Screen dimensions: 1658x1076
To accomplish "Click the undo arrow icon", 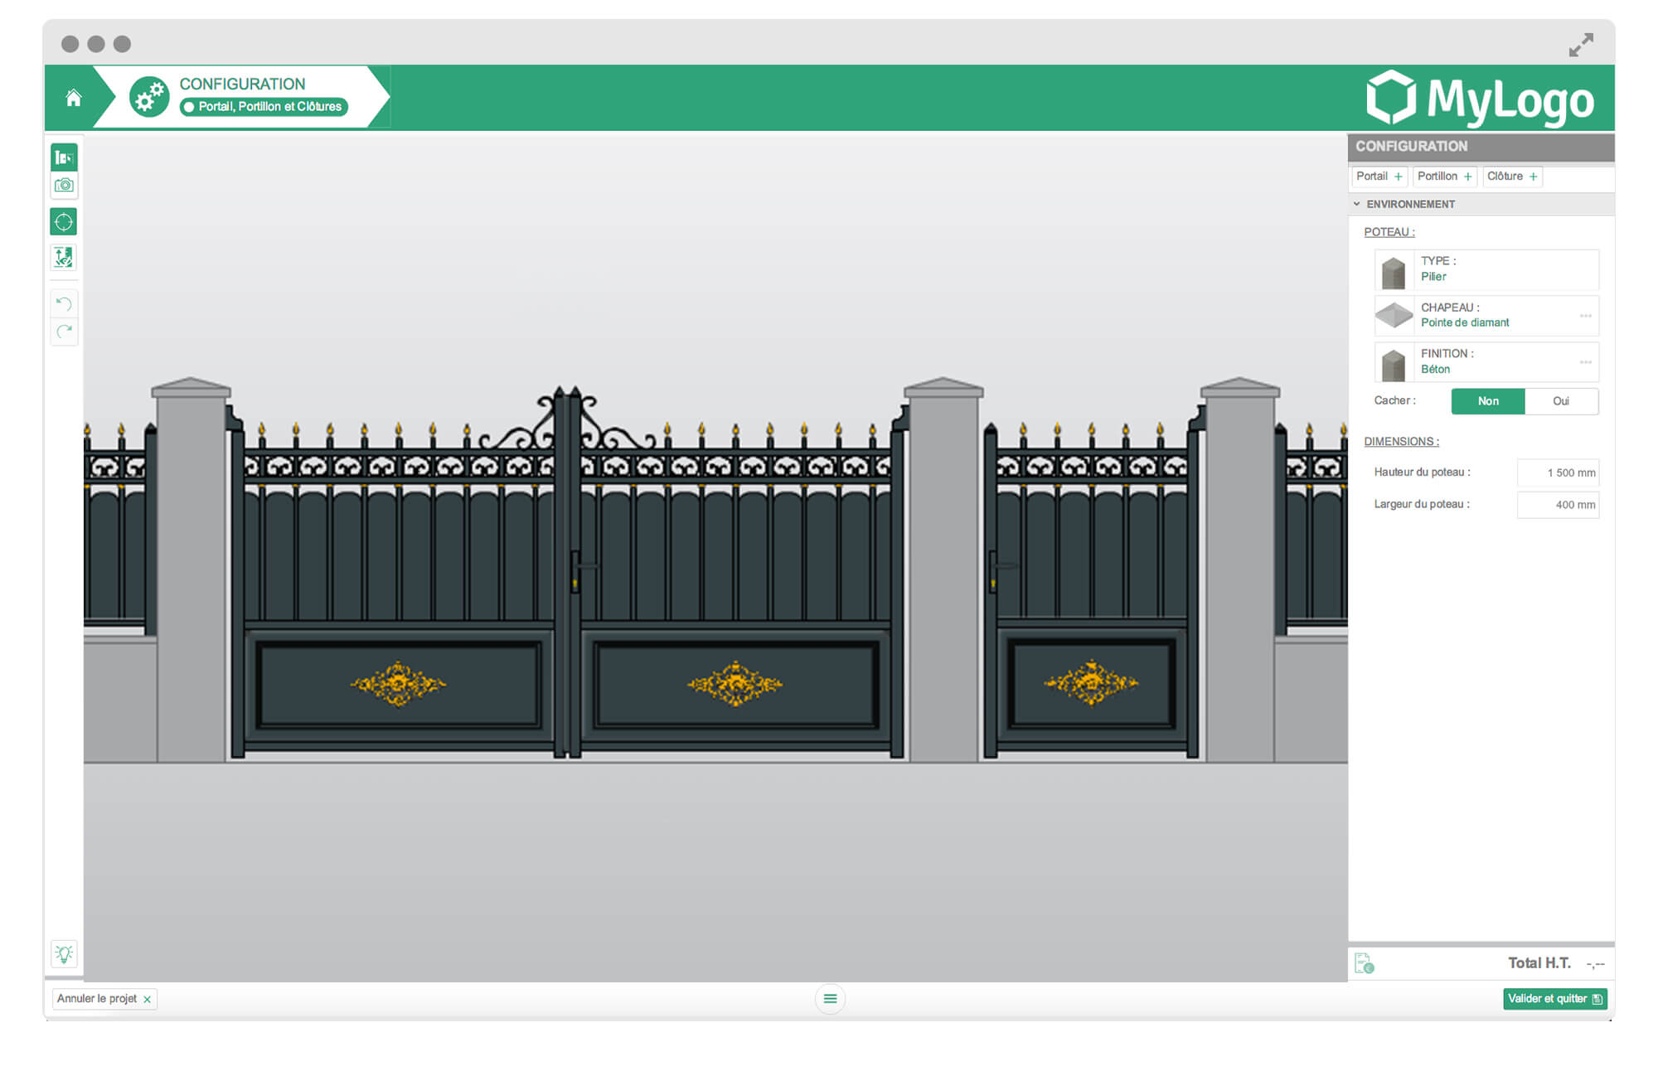I will coord(64,303).
